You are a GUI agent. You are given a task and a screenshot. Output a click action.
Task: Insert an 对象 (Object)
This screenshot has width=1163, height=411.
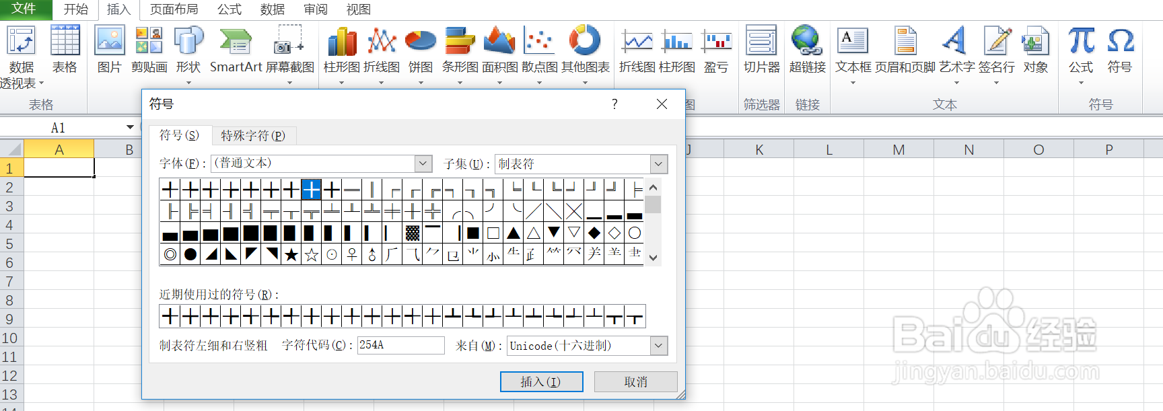coord(1035,49)
